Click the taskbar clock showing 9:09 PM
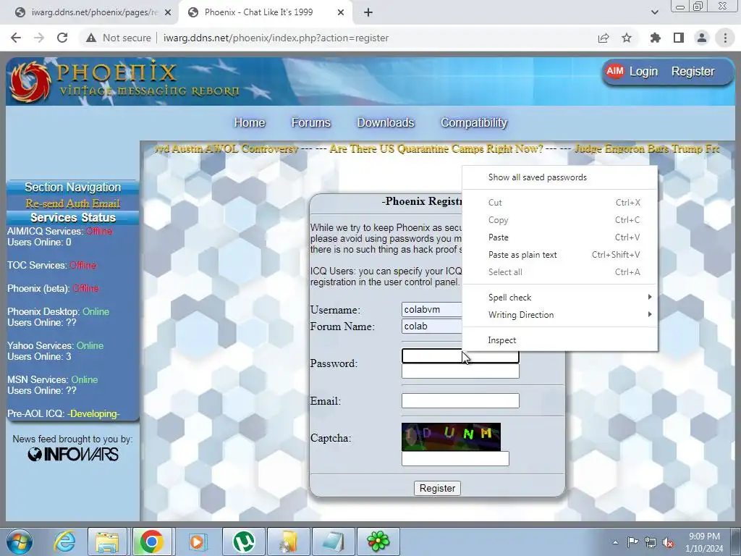Image resolution: width=741 pixels, height=556 pixels. pyautogui.click(x=704, y=542)
